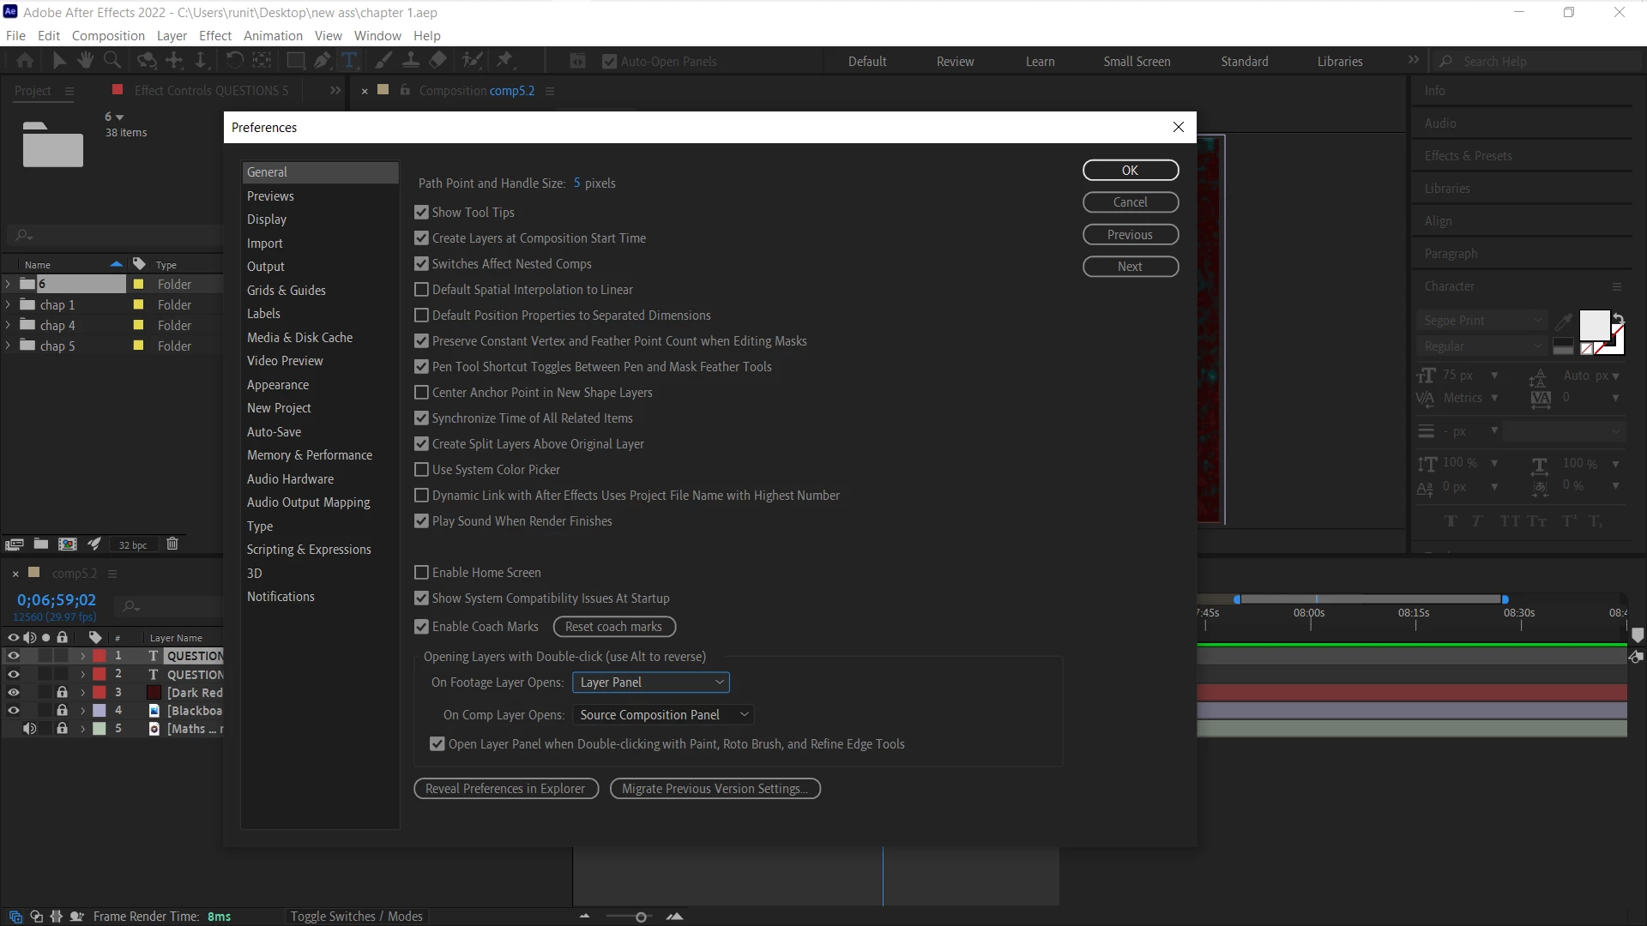This screenshot has width=1647, height=926.
Task: Open the Memory & Performance preferences category
Action: [310, 455]
